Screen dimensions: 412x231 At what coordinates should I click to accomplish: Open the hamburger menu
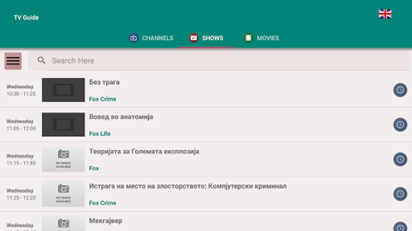13,61
